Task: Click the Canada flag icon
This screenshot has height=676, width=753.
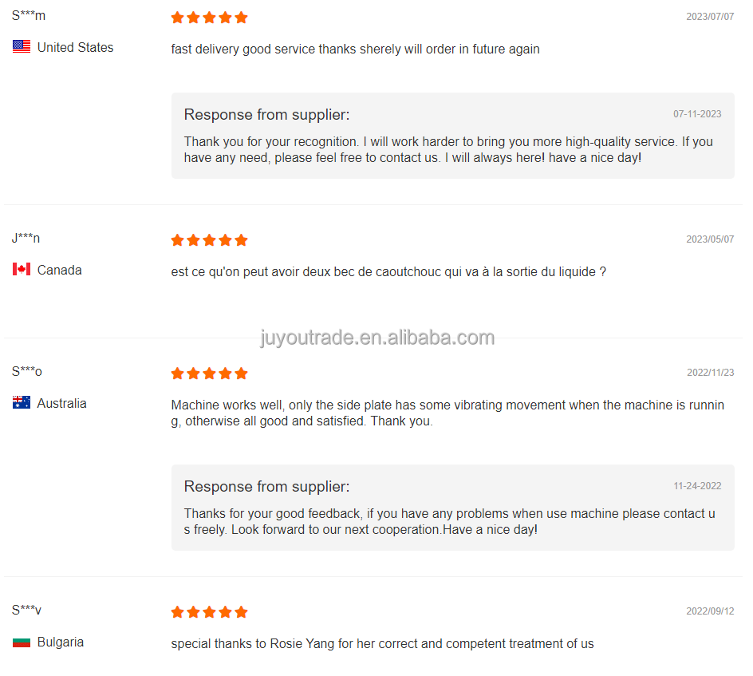Action: (x=22, y=270)
